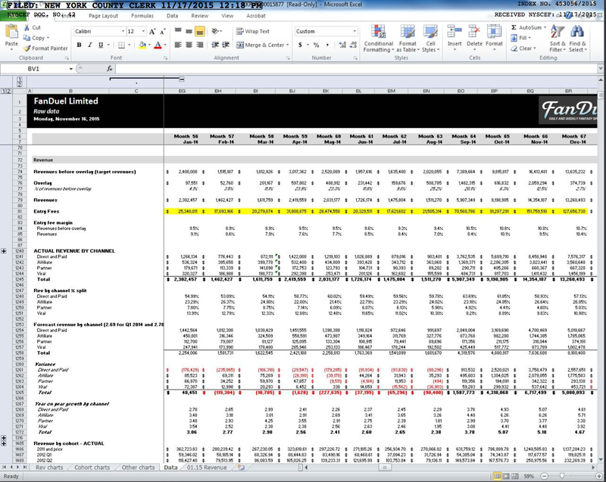This screenshot has width=606, height=482.
Task: Open the Format as Table gallery
Action: (x=408, y=38)
